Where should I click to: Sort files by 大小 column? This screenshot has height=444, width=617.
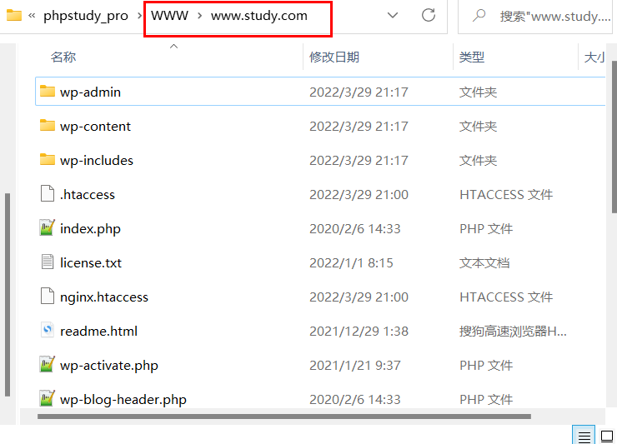594,57
